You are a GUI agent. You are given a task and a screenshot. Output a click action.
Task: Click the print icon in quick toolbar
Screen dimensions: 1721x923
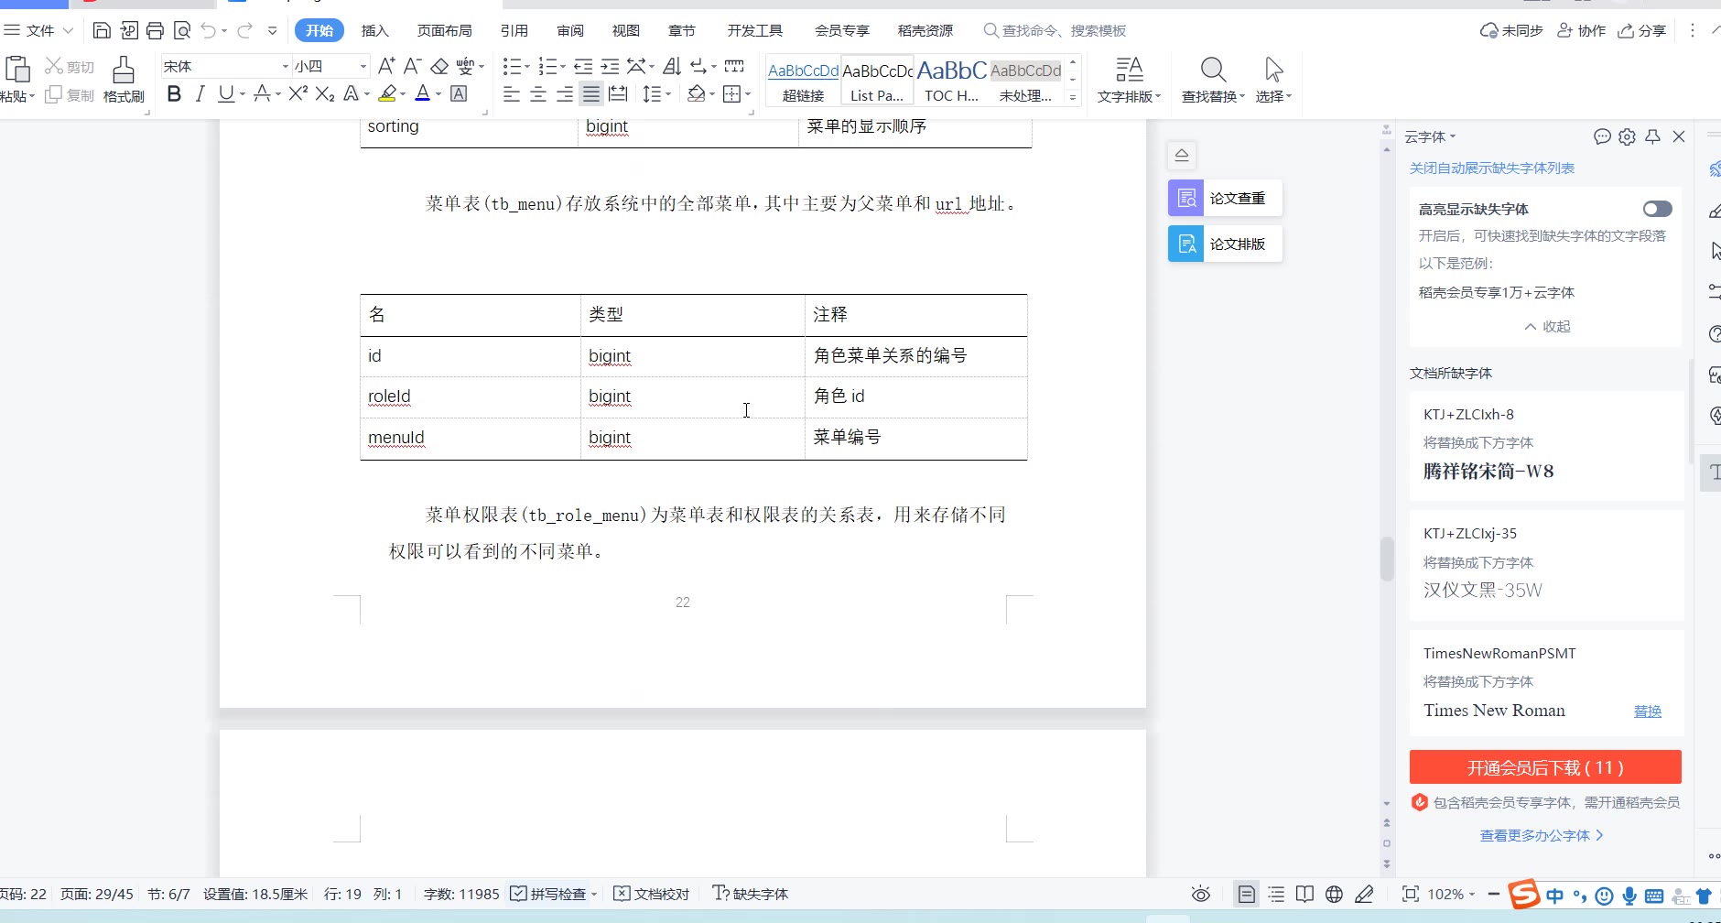pos(155,31)
